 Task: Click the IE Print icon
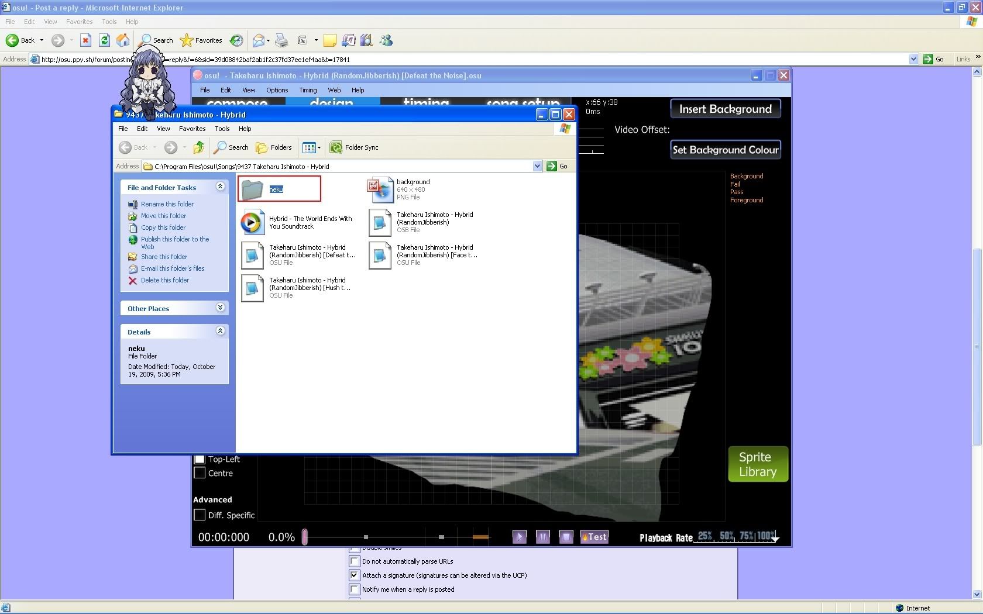click(281, 40)
